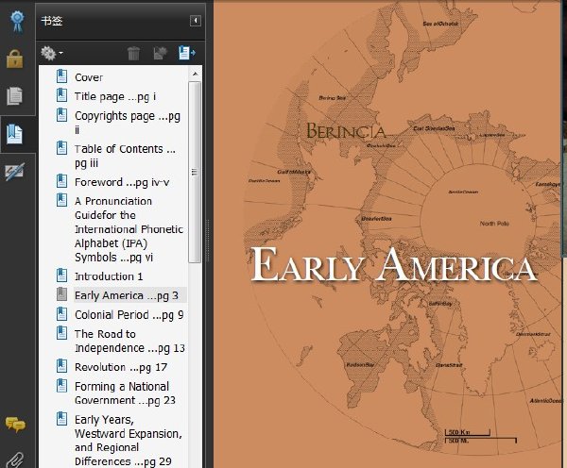Click the bookmark icon beside Foreword

pyautogui.click(x=61, y=181)
